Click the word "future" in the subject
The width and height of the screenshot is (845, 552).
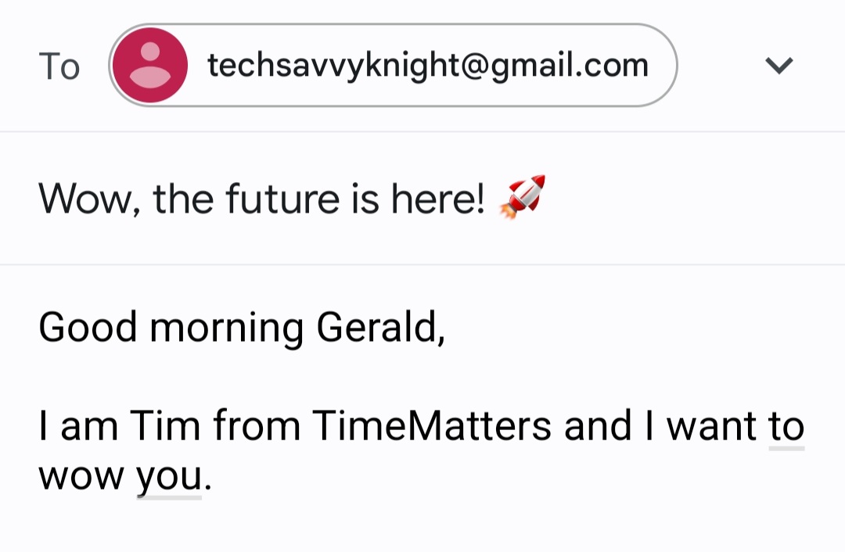[282, 199]
